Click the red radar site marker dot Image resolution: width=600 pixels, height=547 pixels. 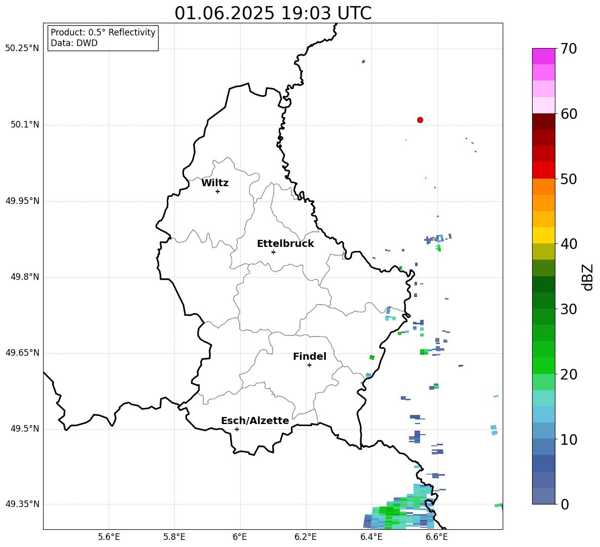click(420, 120)
